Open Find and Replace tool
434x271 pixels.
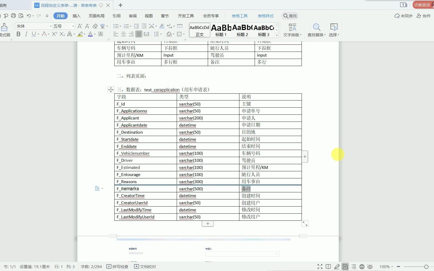317,30
